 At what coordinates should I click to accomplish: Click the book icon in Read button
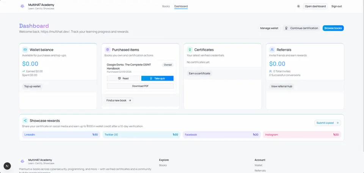[x=119, y=78]
